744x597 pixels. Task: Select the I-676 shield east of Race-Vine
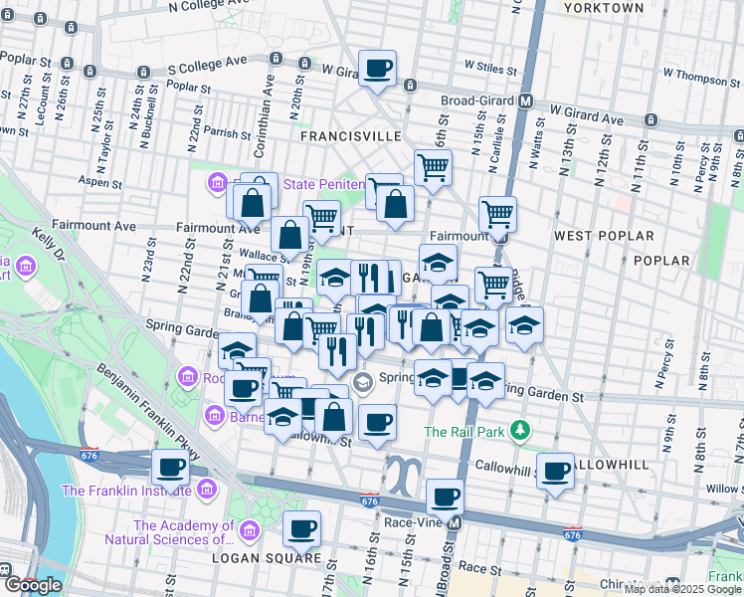point(573,534)
